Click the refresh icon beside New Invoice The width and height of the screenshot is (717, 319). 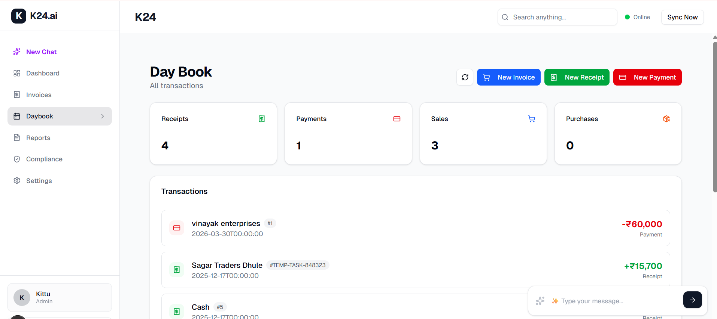coord(465,77)
